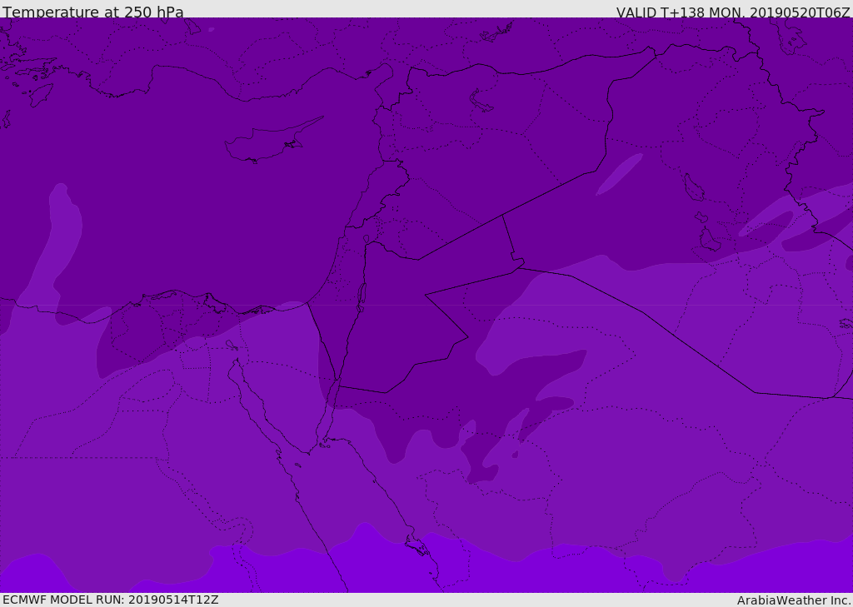This screenshot has height=607, width=853.
Task: Click the 'ECMWF MODEL RUN: 20190514T12Z' text
Action: 111,600
